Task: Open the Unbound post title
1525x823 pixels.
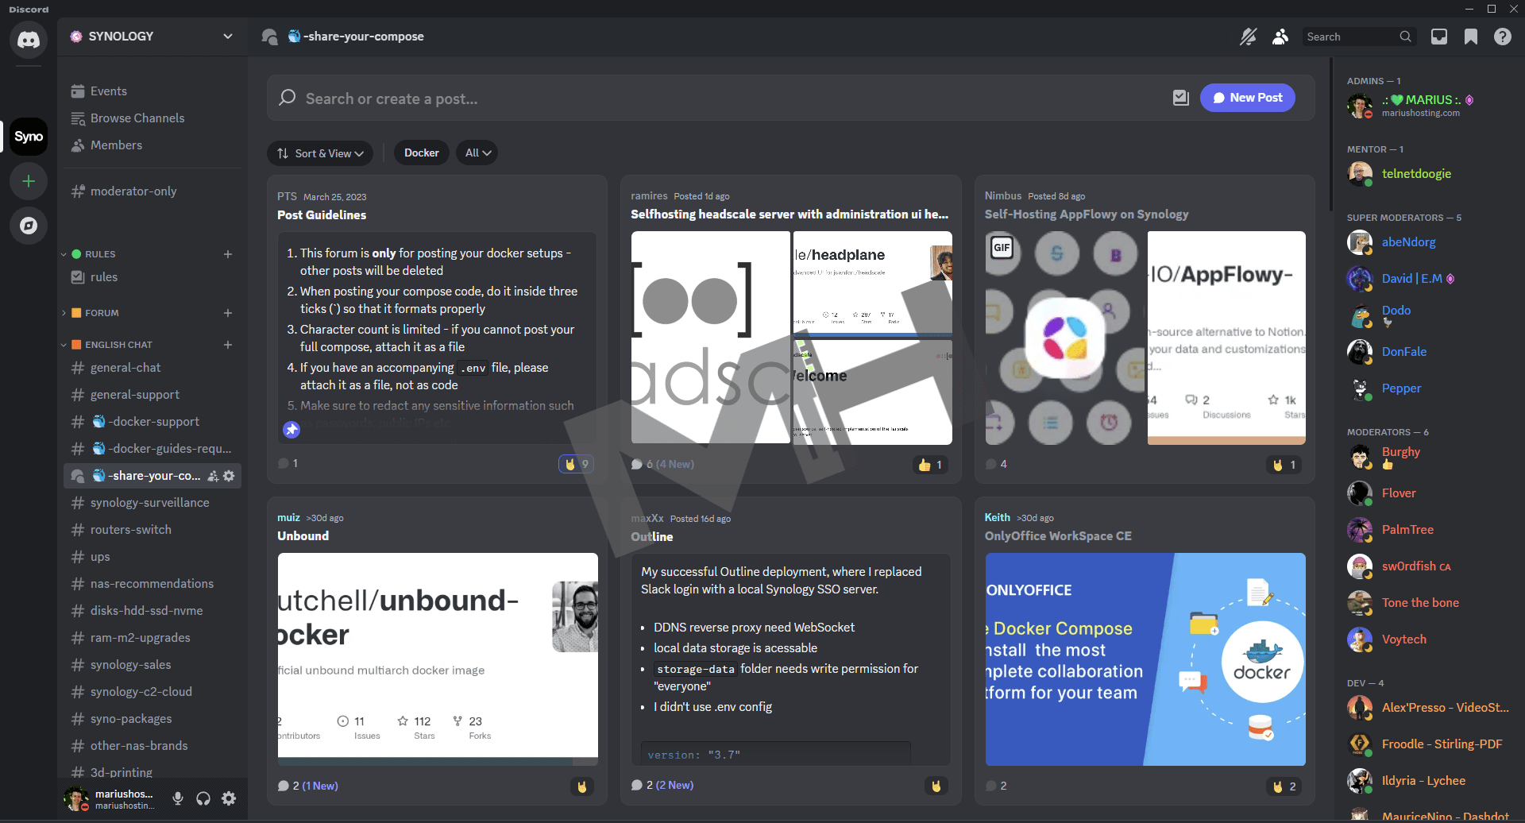Action: (303, 536)
